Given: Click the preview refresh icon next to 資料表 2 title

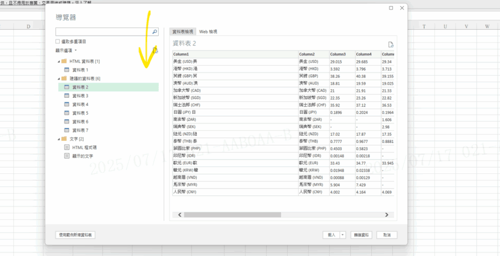Looking at the screenshot, I should pos(391,44).
